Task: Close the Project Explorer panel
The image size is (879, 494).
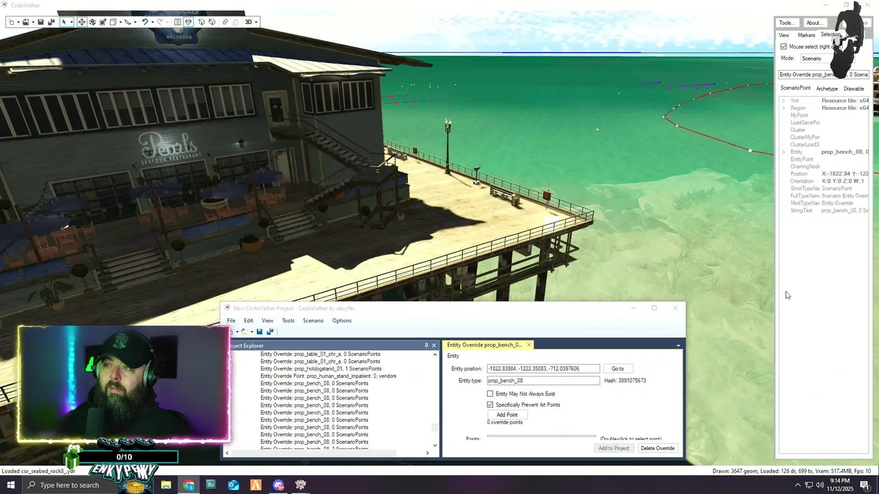Action: point(434,345)
